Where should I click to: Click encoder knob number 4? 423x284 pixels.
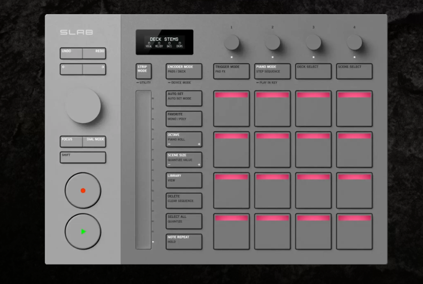pyautogui.click(x=354, y=42)
